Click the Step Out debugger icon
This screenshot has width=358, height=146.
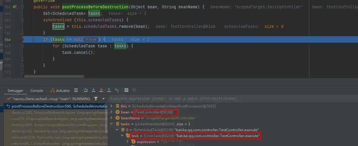pyautogui.click(x=109, y=90)
